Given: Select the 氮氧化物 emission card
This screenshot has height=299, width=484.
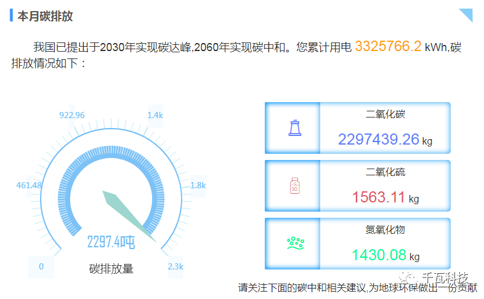Looking at the screenshot, I should point(358,243).
